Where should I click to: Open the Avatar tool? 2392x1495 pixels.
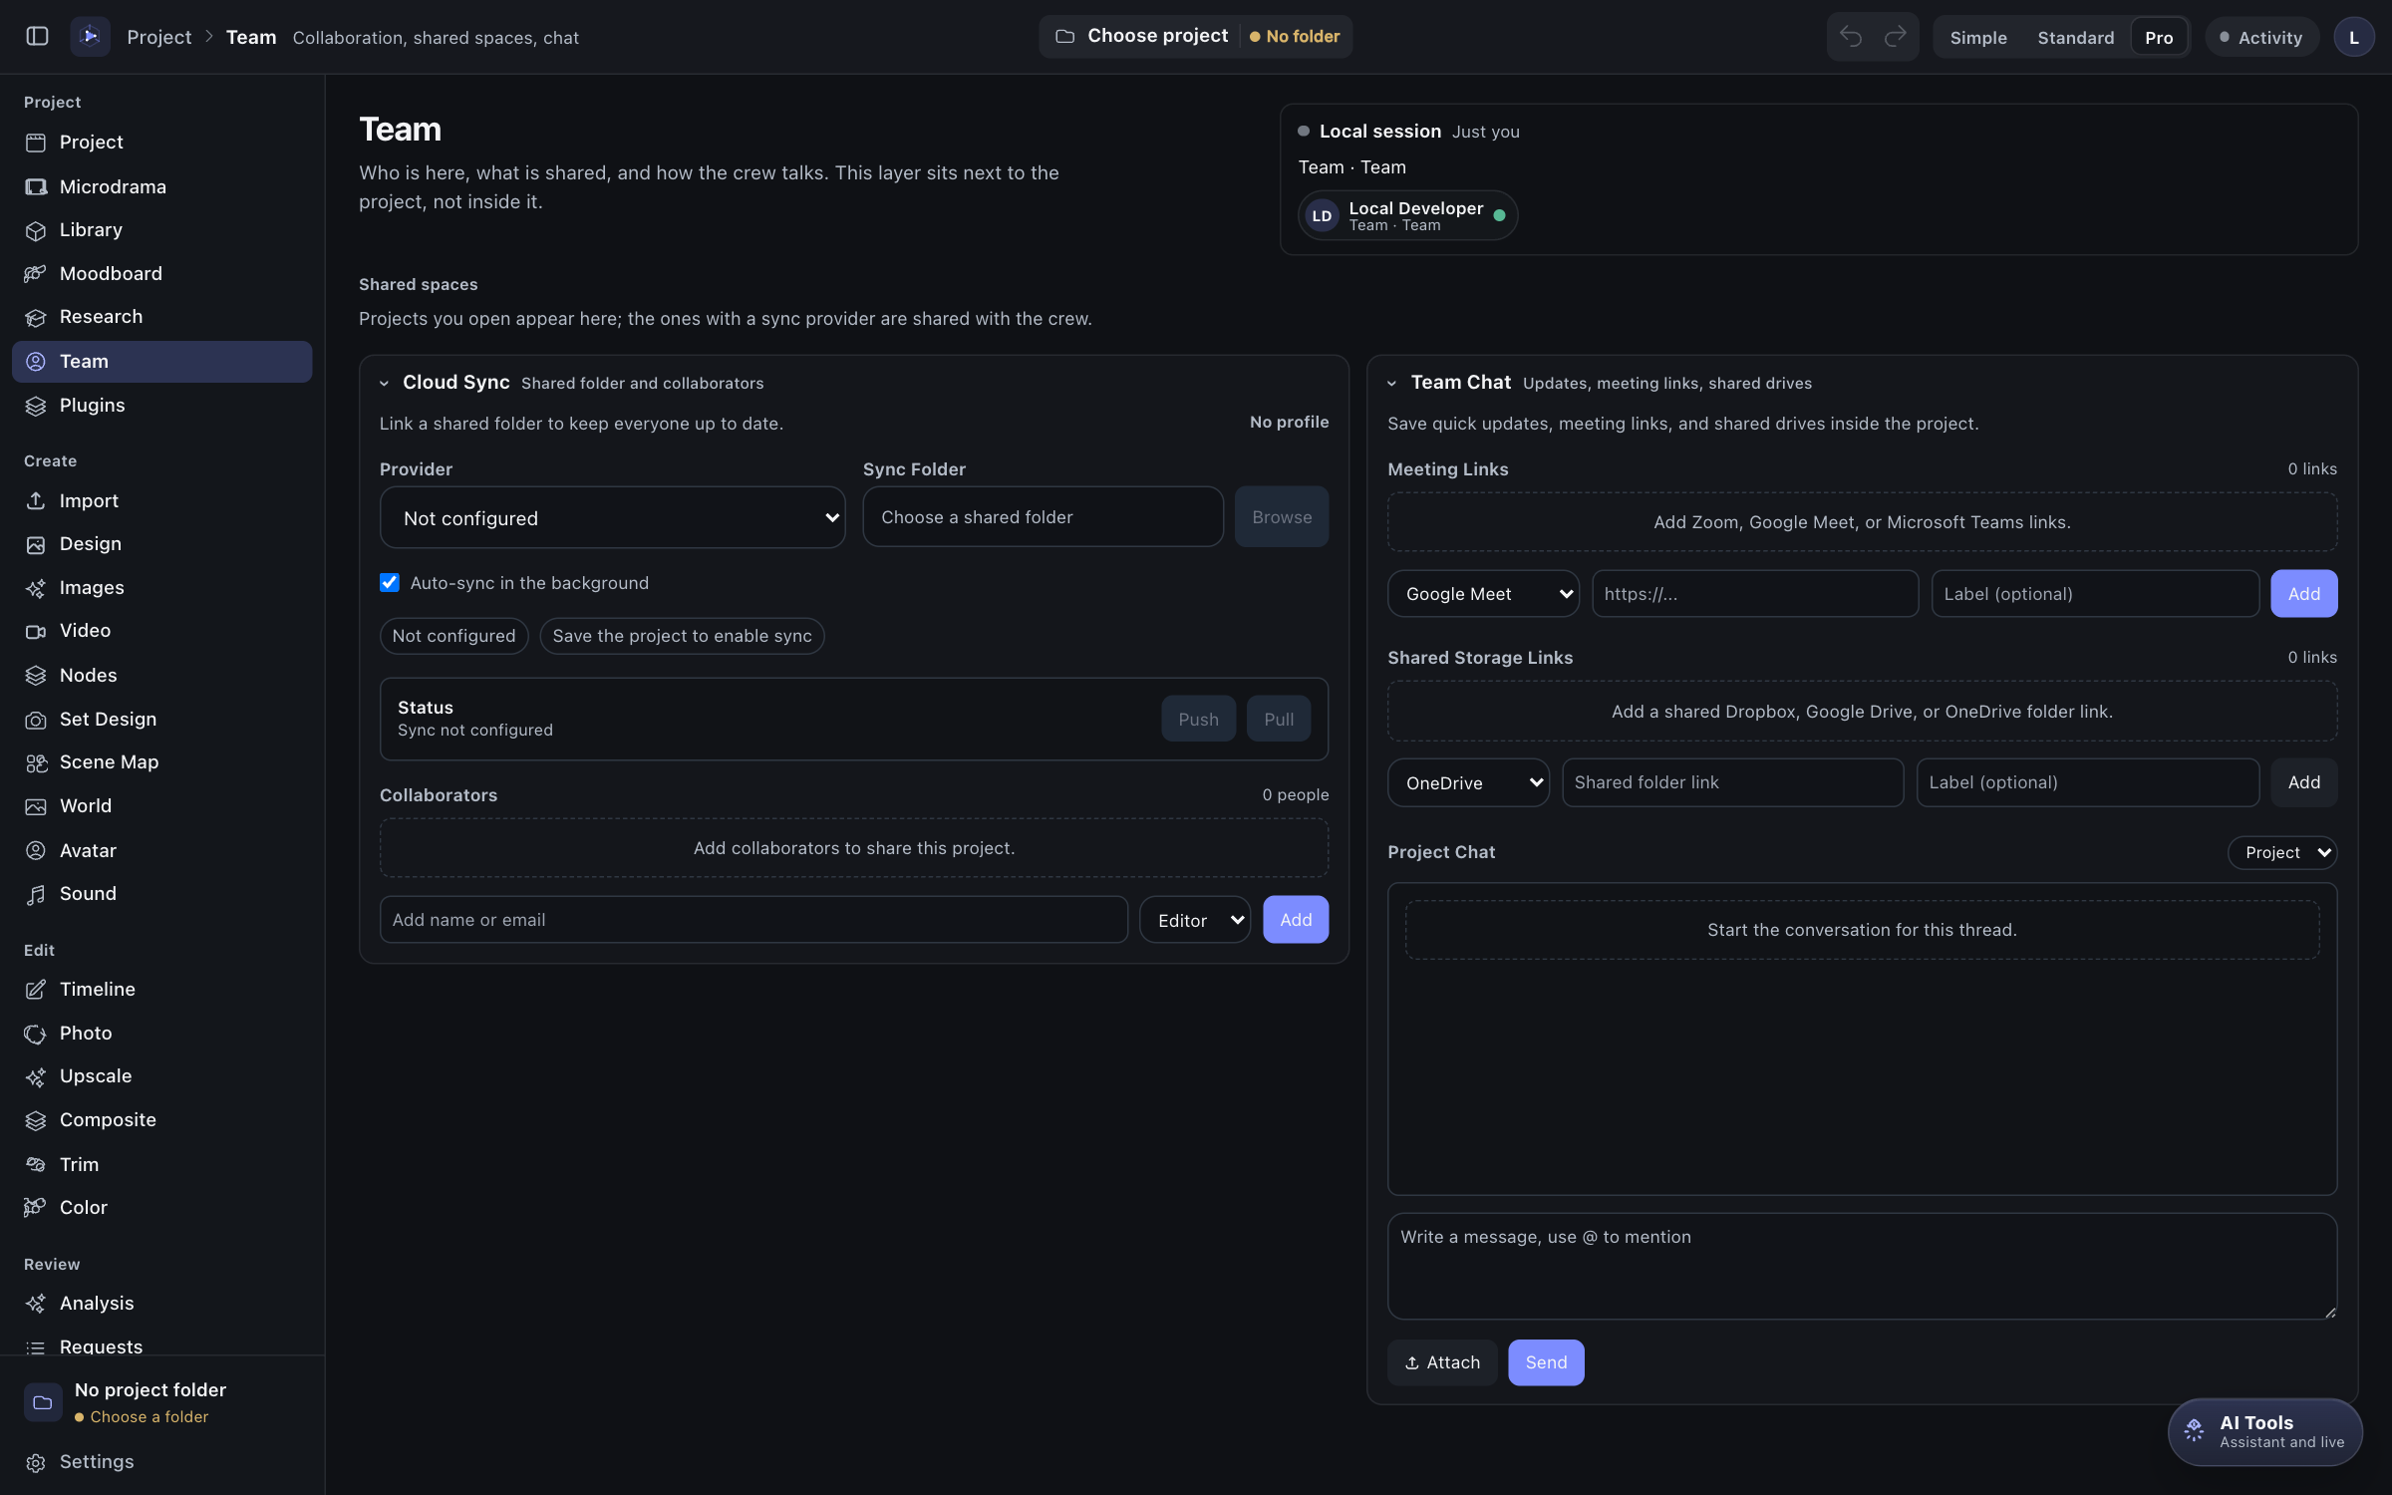161,850
